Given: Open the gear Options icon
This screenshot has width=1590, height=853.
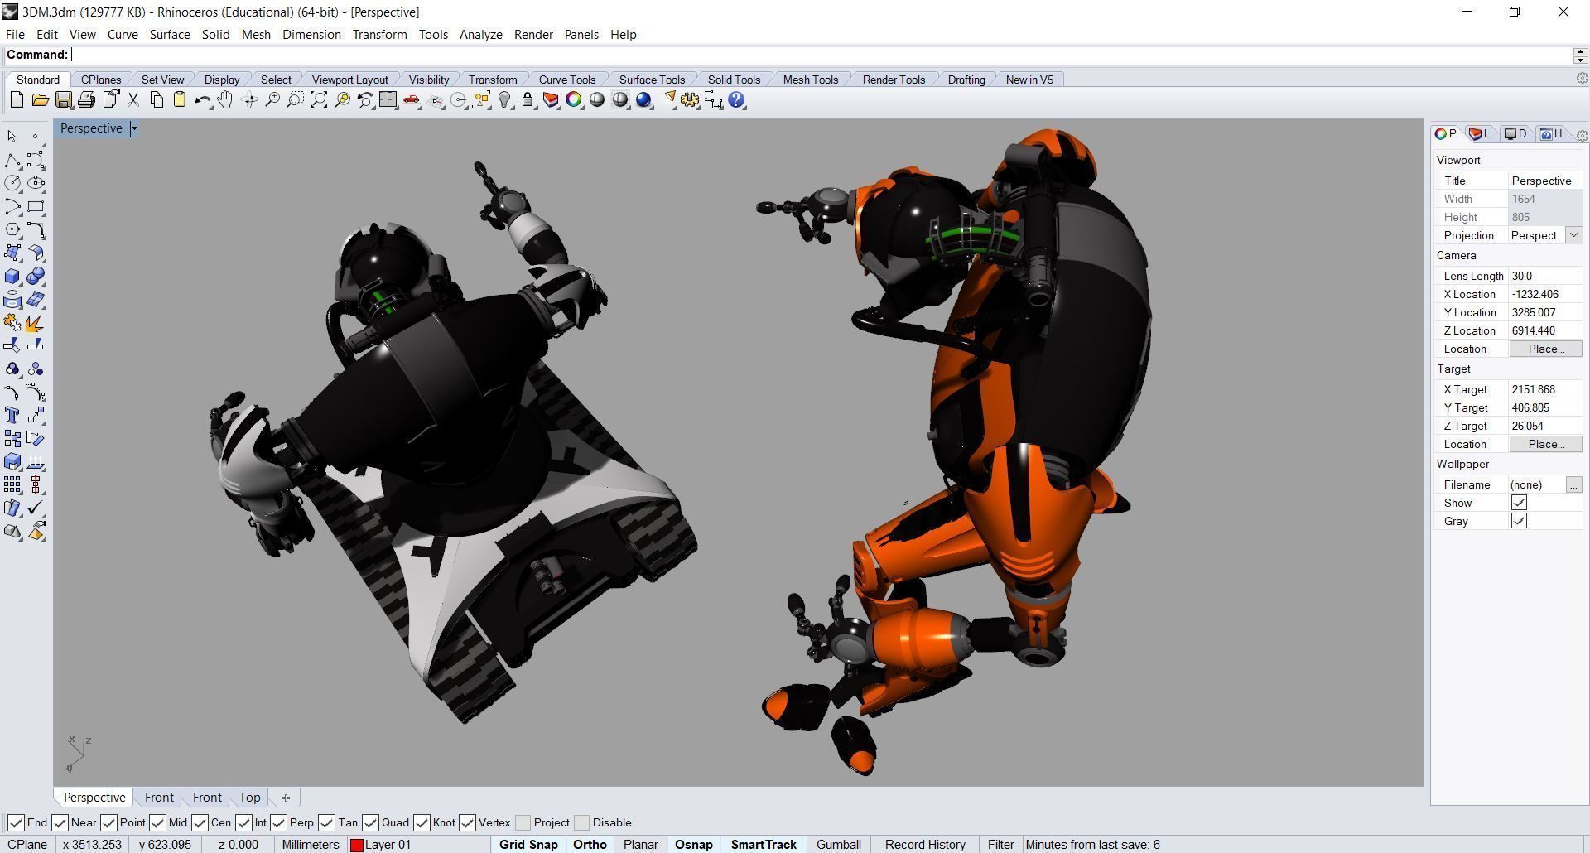Looking at the screenshot, I should point(690,100).
